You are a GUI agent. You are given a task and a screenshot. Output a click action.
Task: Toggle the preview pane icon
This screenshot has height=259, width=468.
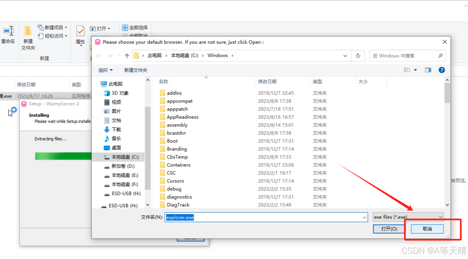coord(428,70)
